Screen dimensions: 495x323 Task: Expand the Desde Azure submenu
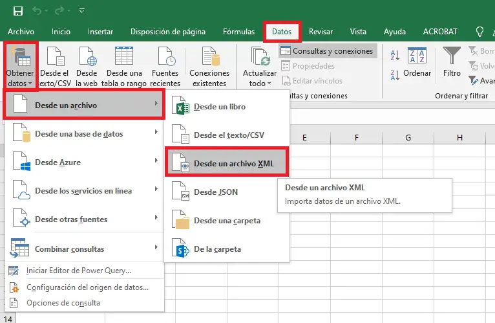tap(85, 162)
